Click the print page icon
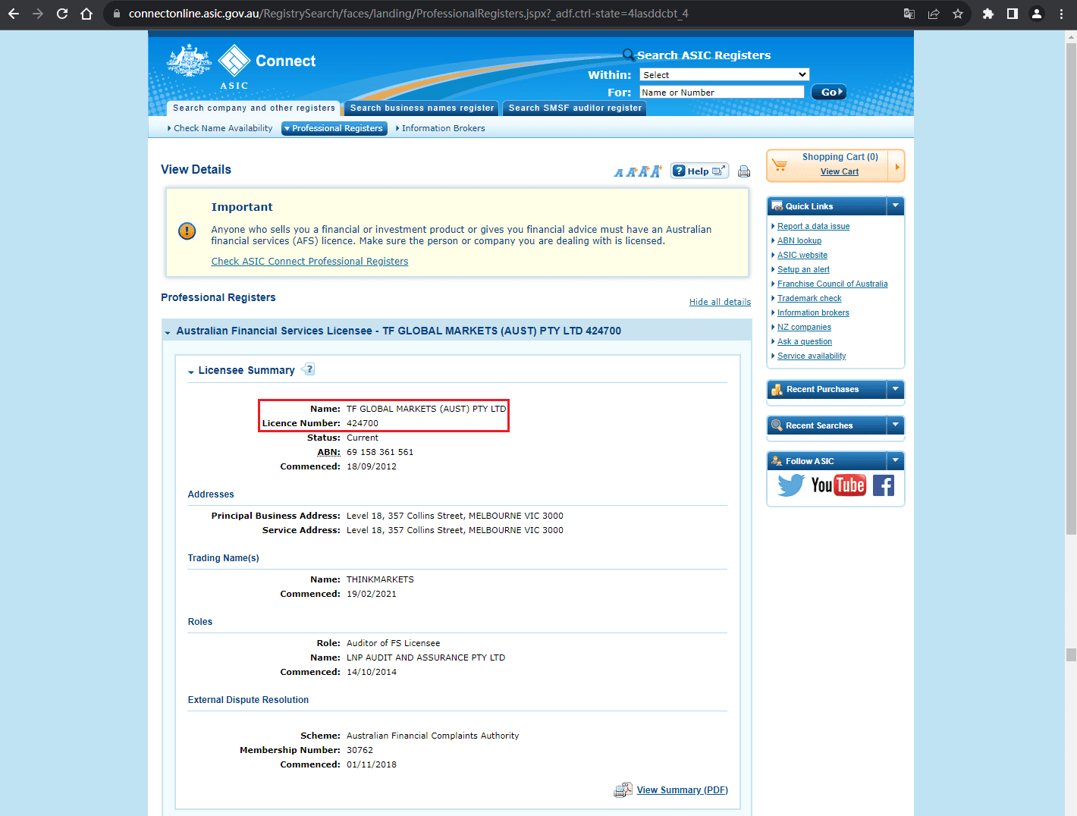This screenshot has height=816, width=1077. click(x=744, y=171)
